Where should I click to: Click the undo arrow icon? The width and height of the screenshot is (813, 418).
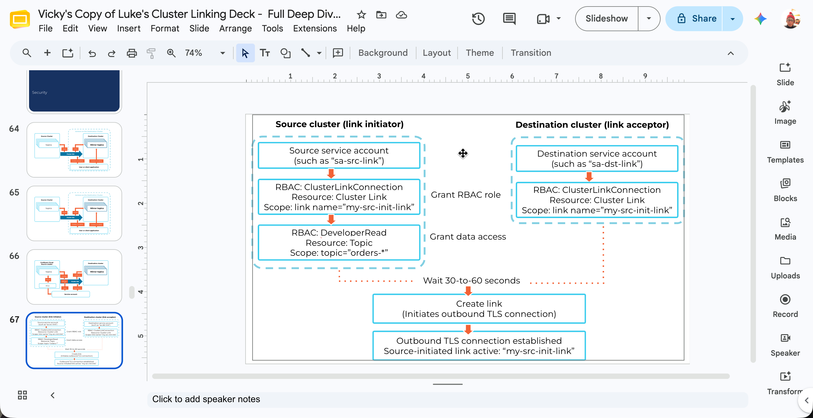tap(92, 53)
